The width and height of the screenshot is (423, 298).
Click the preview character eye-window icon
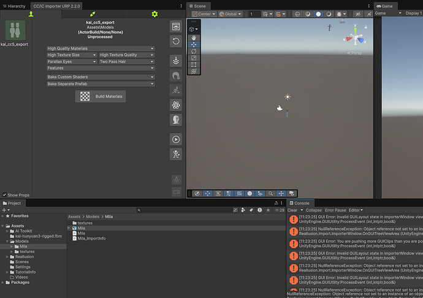(176, 26)
